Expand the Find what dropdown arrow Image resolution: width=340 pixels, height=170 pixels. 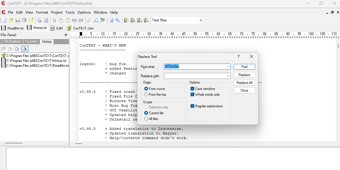click(x=228, y=67)
